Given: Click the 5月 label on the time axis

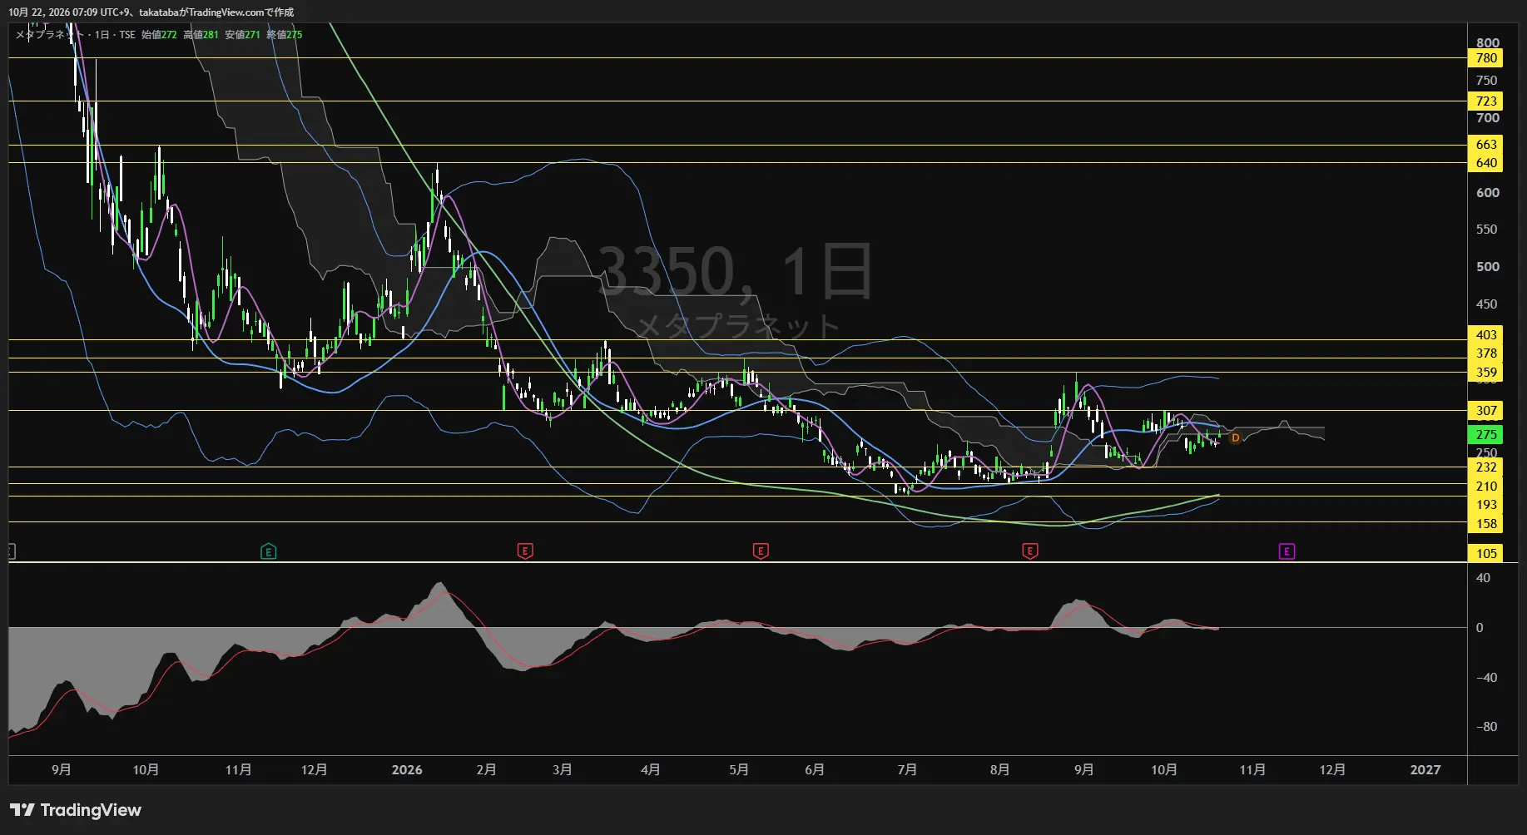Looking at the screenshot, I should tap(739, 770).
